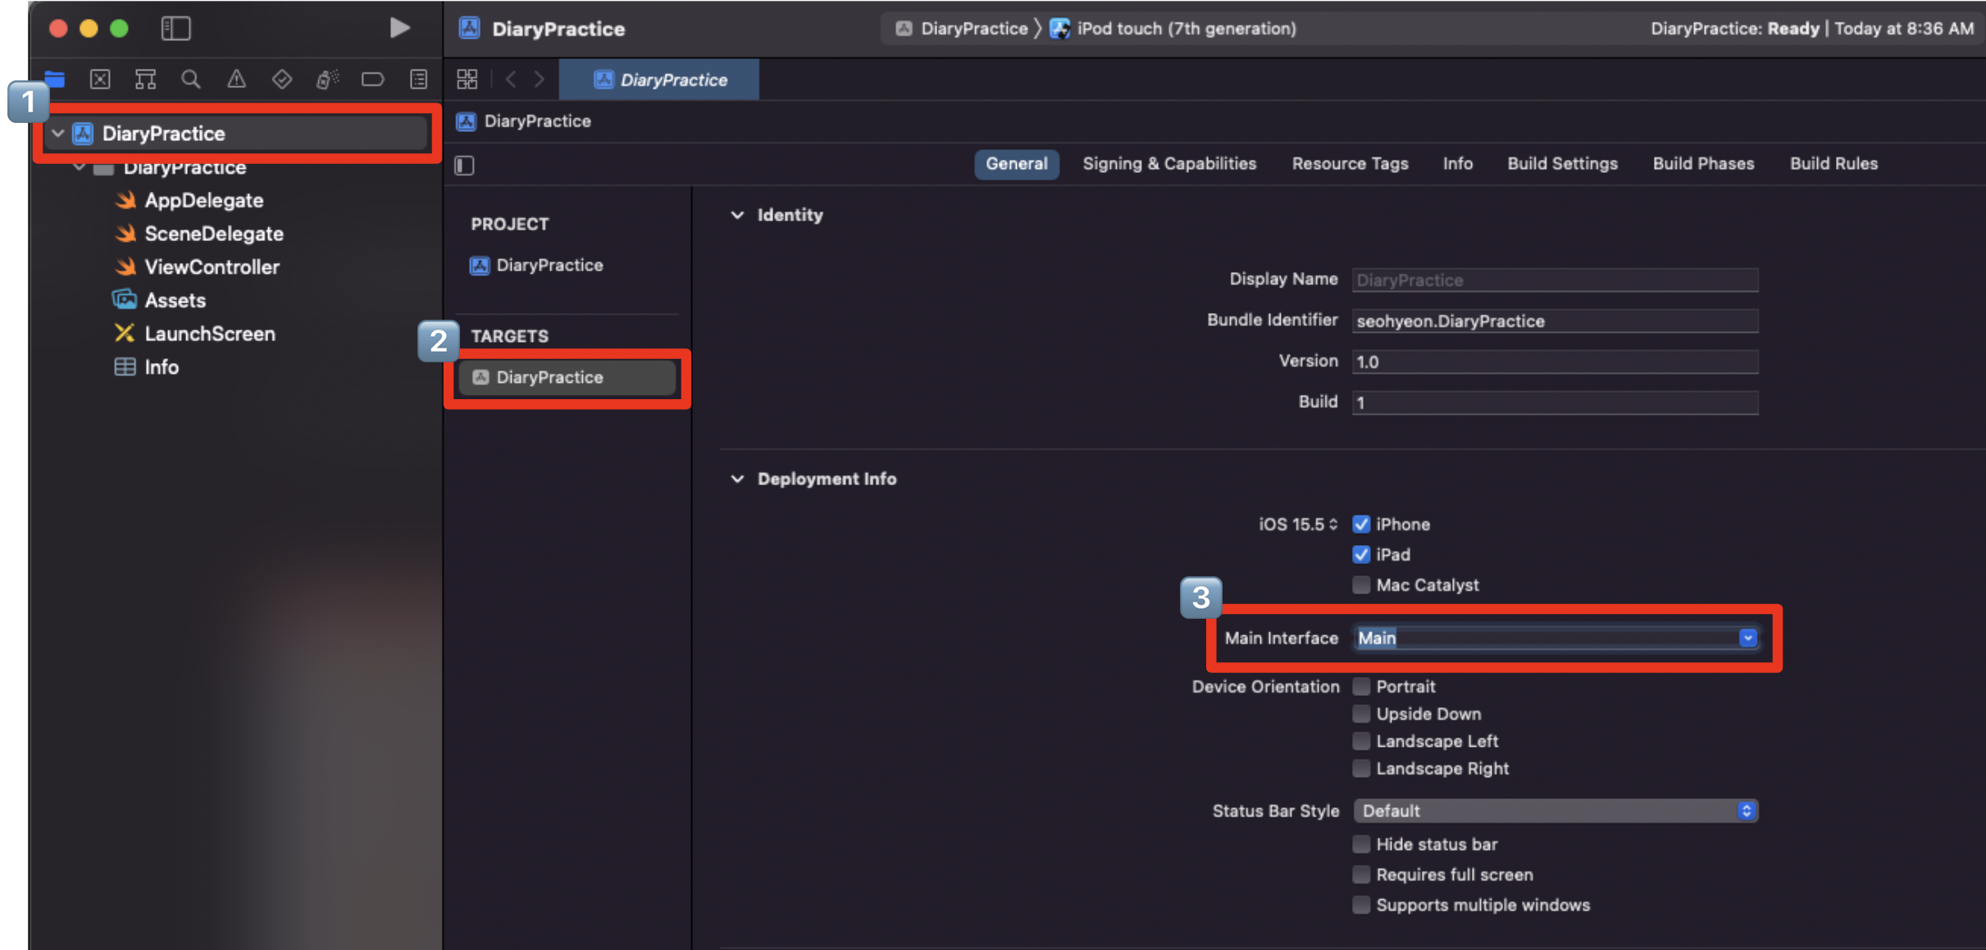Open the Report navigator icon
The image size is (1986, 950).
pyautogui.click(x=418, y=79)
